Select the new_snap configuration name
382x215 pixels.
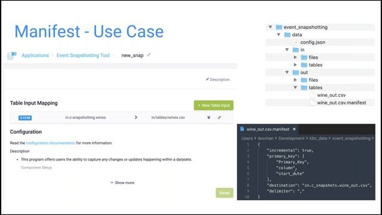[133, 56]
